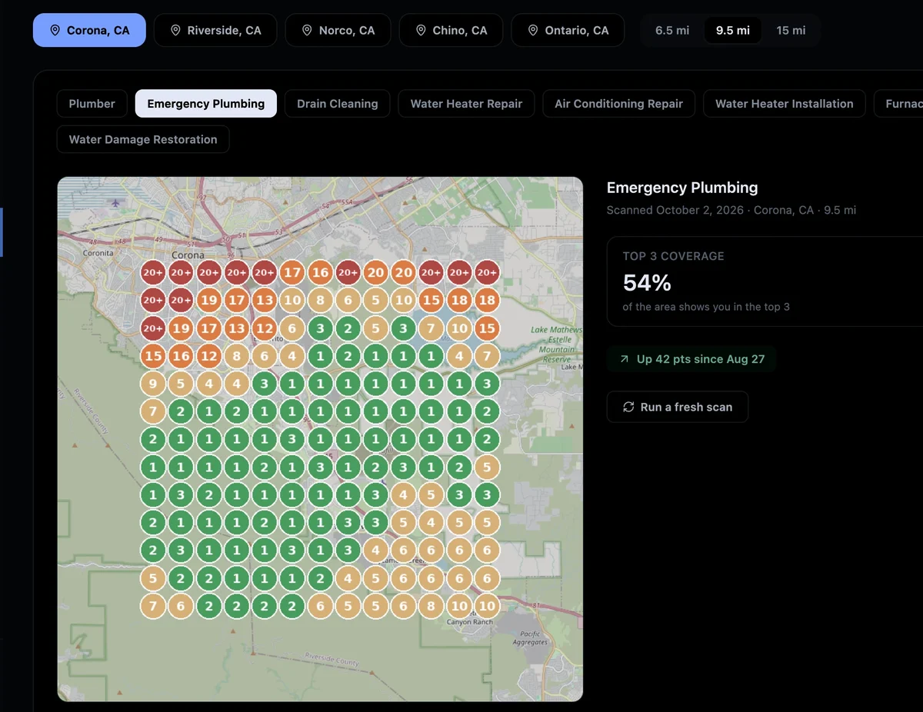The image size is (923, 712).
Task: Click the 8 marker in the bottom grid row
Action: [x=431, y=607]
